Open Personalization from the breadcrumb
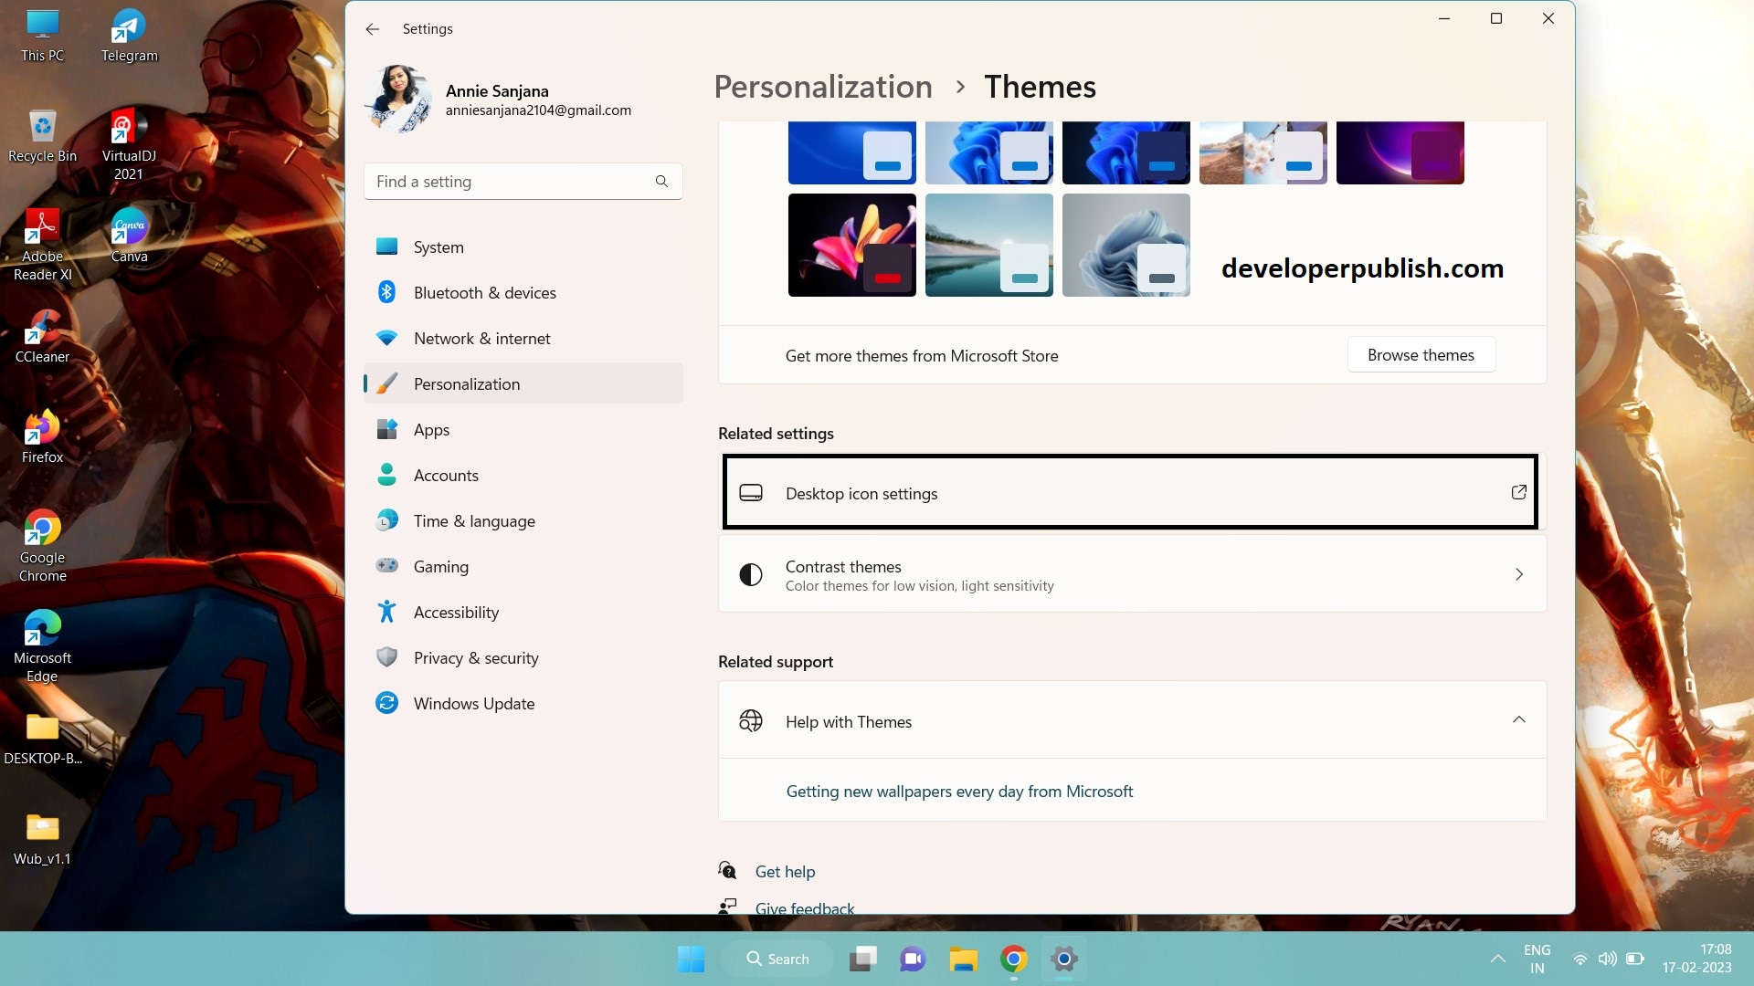1754x986 pixels. click(x=822, y=86)
